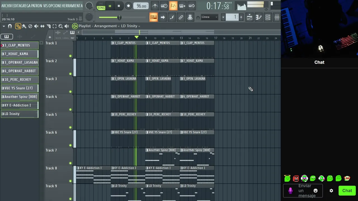Choose the playlist select tool
Viewport: 358px width, 201px height.
tap(55, 26)
